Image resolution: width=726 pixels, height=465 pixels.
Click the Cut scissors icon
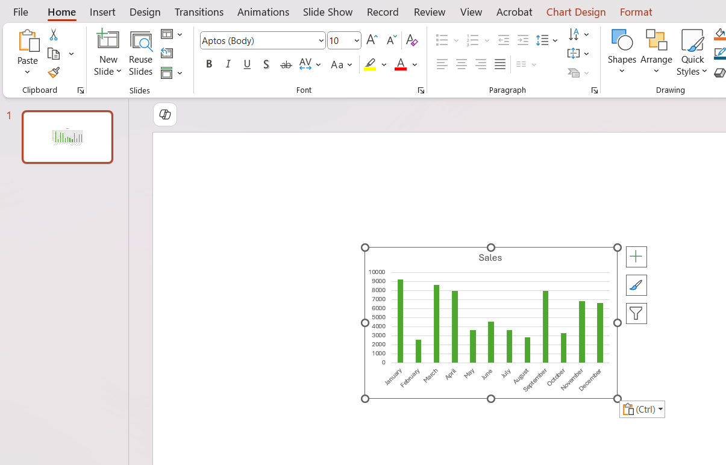click(x=54, y=35)
